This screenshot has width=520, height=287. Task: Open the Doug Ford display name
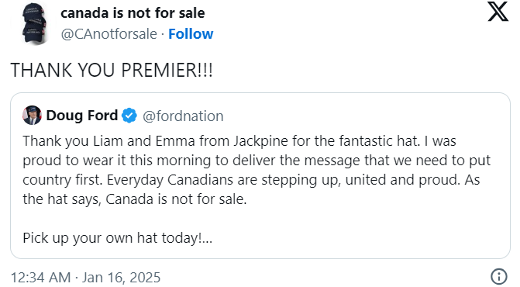click(82, 116)
